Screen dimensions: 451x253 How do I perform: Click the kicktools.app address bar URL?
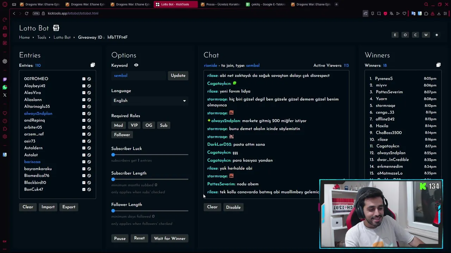(73, 13)
